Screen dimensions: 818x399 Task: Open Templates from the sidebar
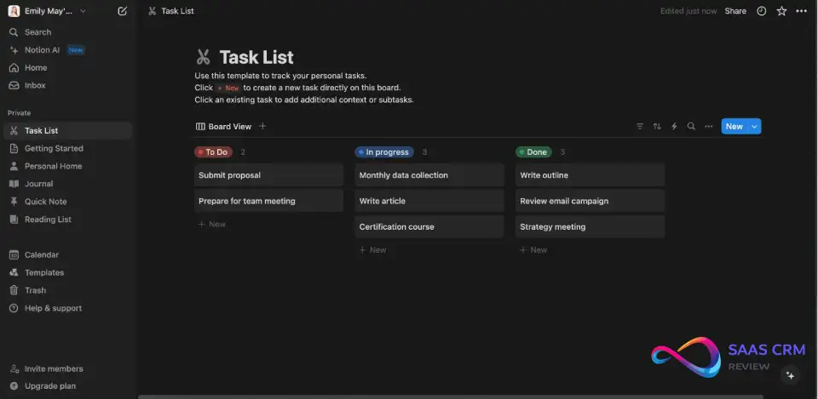coord(44,272)
